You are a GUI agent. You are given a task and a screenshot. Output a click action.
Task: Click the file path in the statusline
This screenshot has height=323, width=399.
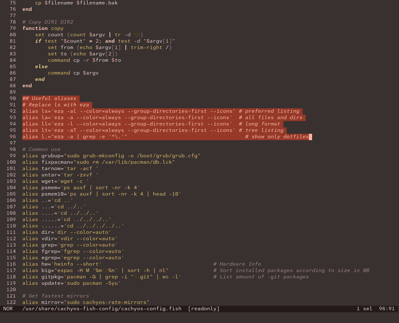tap(102, 309)
